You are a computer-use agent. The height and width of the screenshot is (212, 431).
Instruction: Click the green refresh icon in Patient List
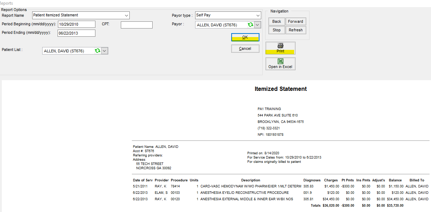(x=98, y=51)
